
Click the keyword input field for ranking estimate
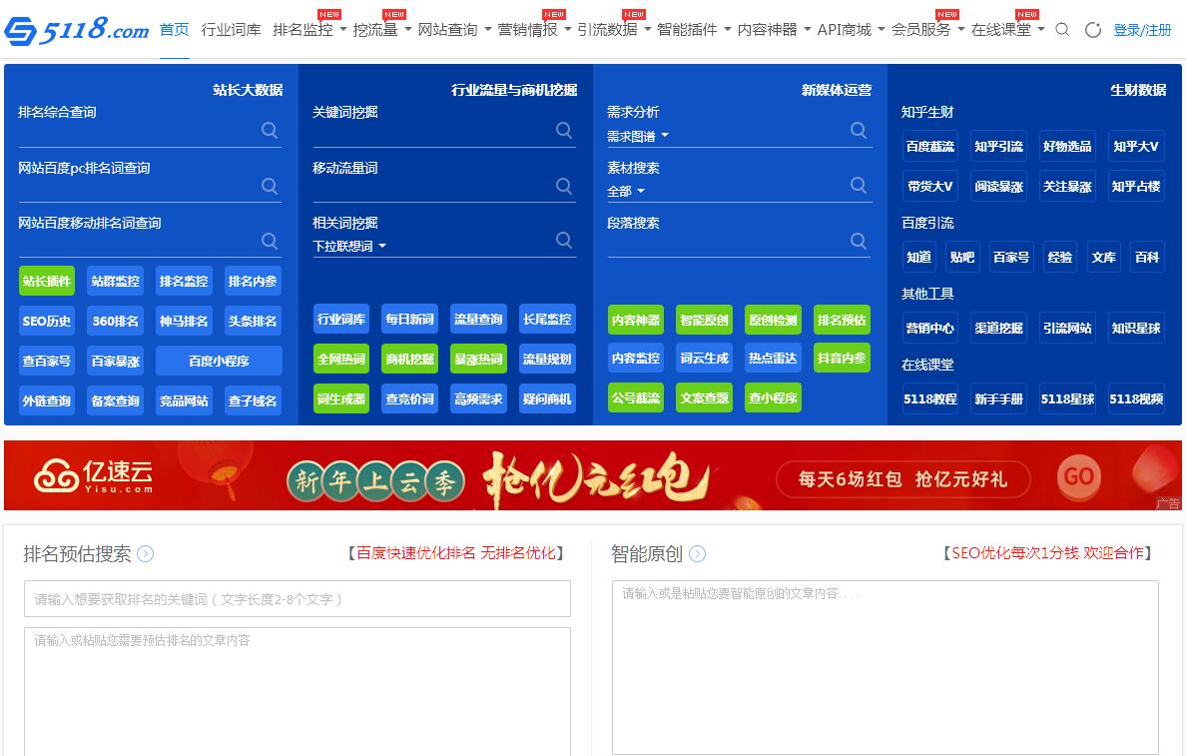click(x=297, y=599)
